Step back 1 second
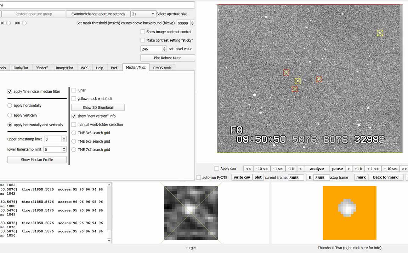Viewport: 408px width, 253px height. click(x=278, y=169)
